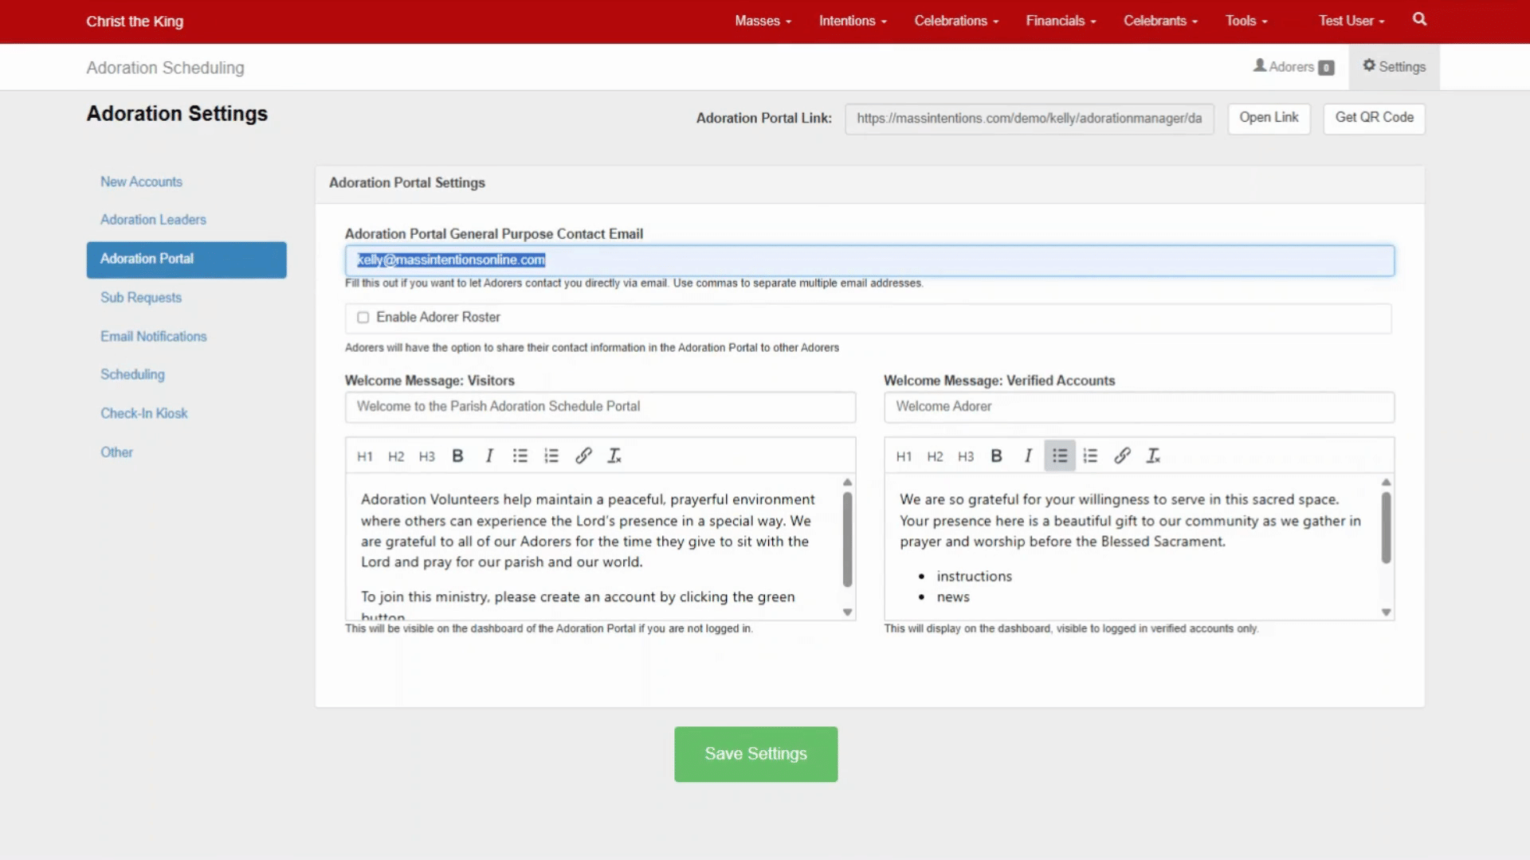The width and height of the screenshot is (1530, 860).
Task: Click the 'instructions' bullet text
Action: tap(974, 577)
